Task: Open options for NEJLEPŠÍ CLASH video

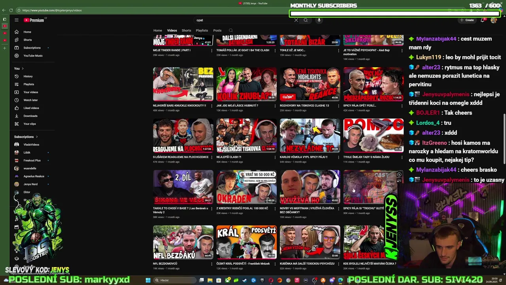Action: 275,158
